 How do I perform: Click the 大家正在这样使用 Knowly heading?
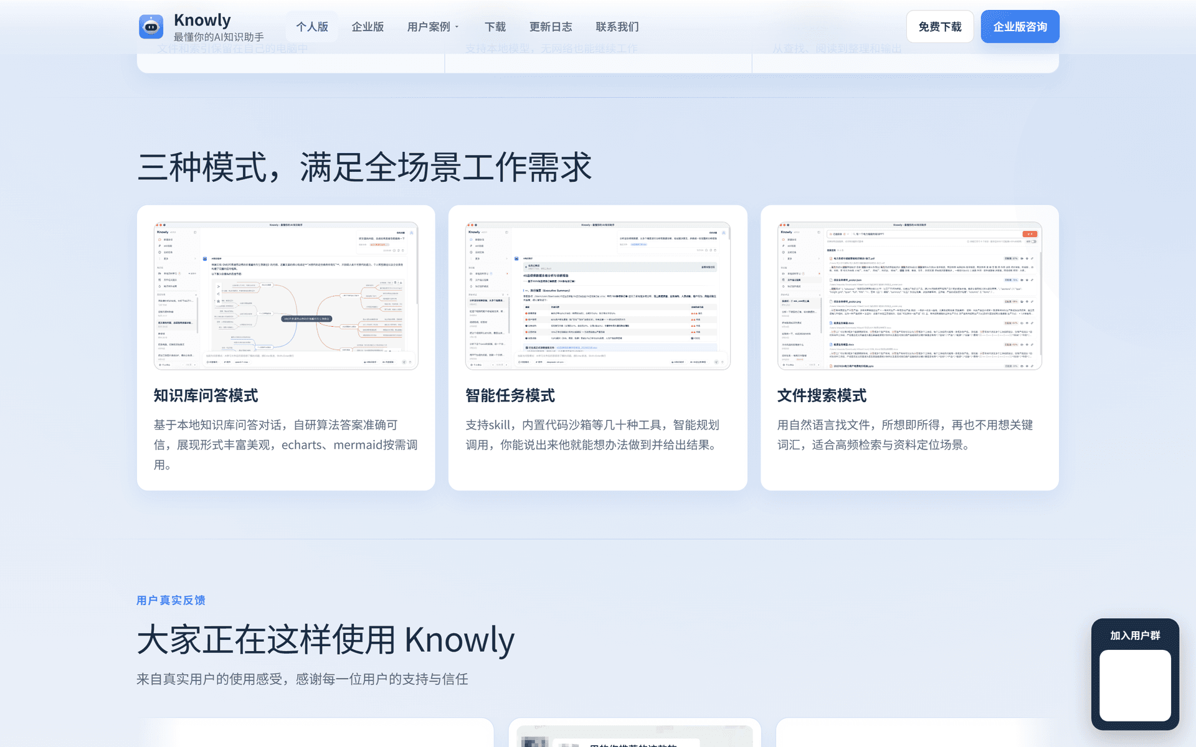pyautogui.click(x=326, y=640)
